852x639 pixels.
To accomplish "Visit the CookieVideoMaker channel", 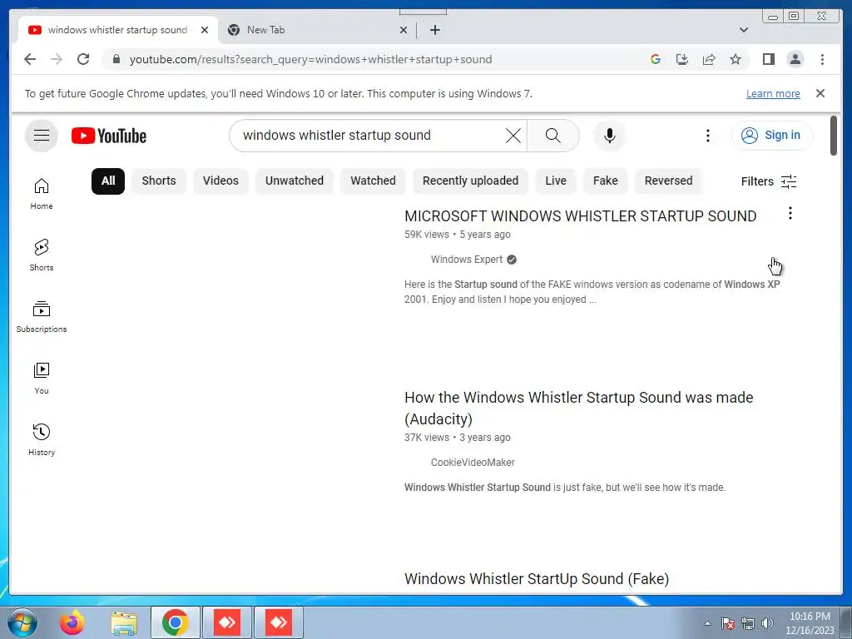I will 473,463.
